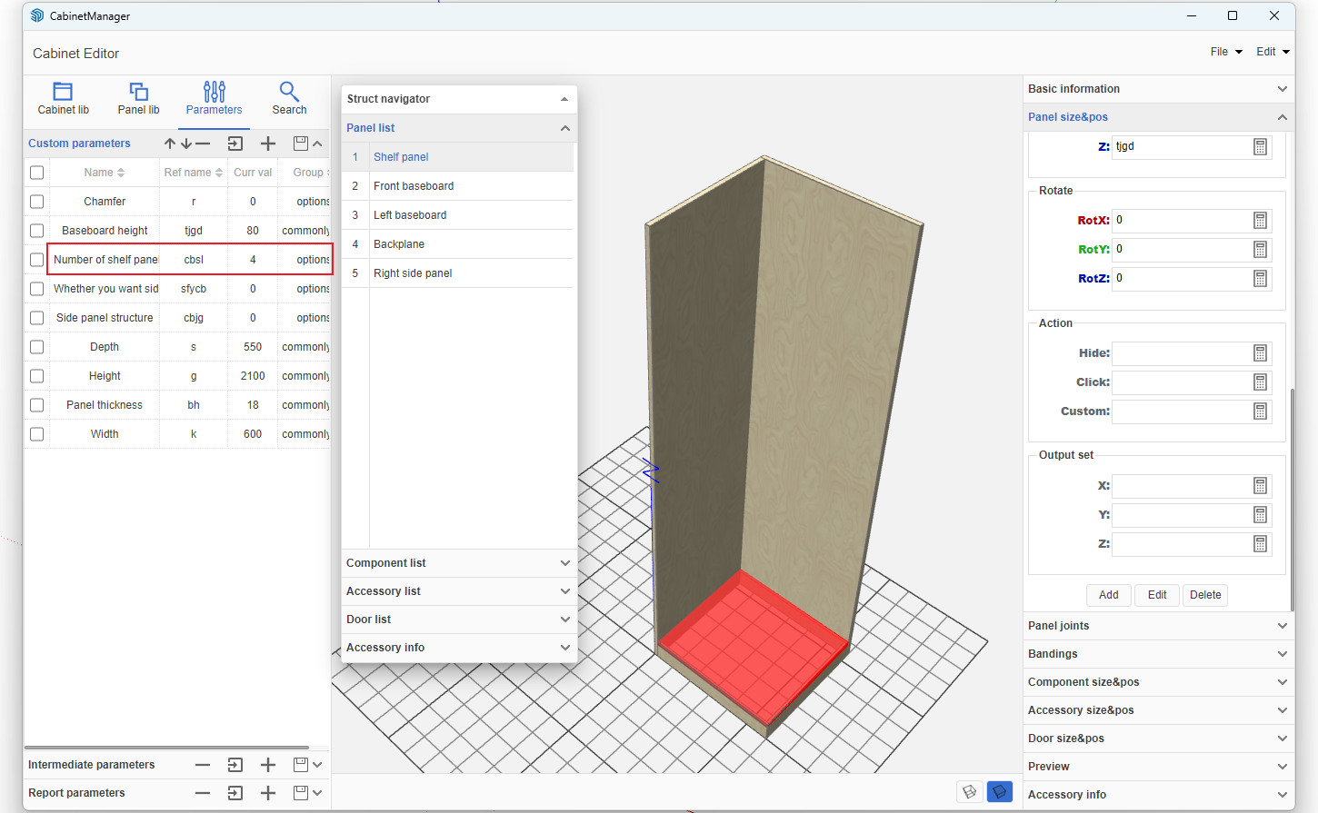
Task: Select Backplane in the panel list
Action: [x=399, y=244]
